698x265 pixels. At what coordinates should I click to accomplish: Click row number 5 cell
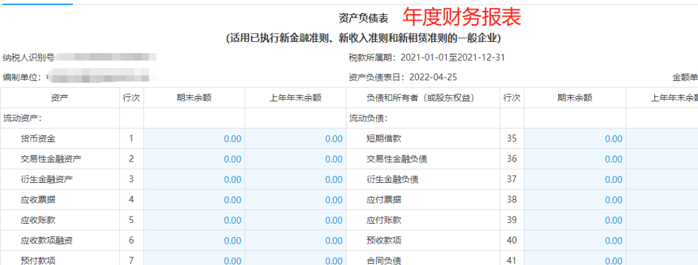[131, 220]
